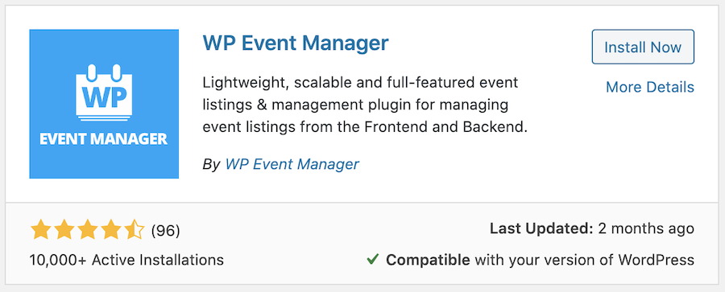Click the half-filled fifth rating star

(x=135, y=230)
